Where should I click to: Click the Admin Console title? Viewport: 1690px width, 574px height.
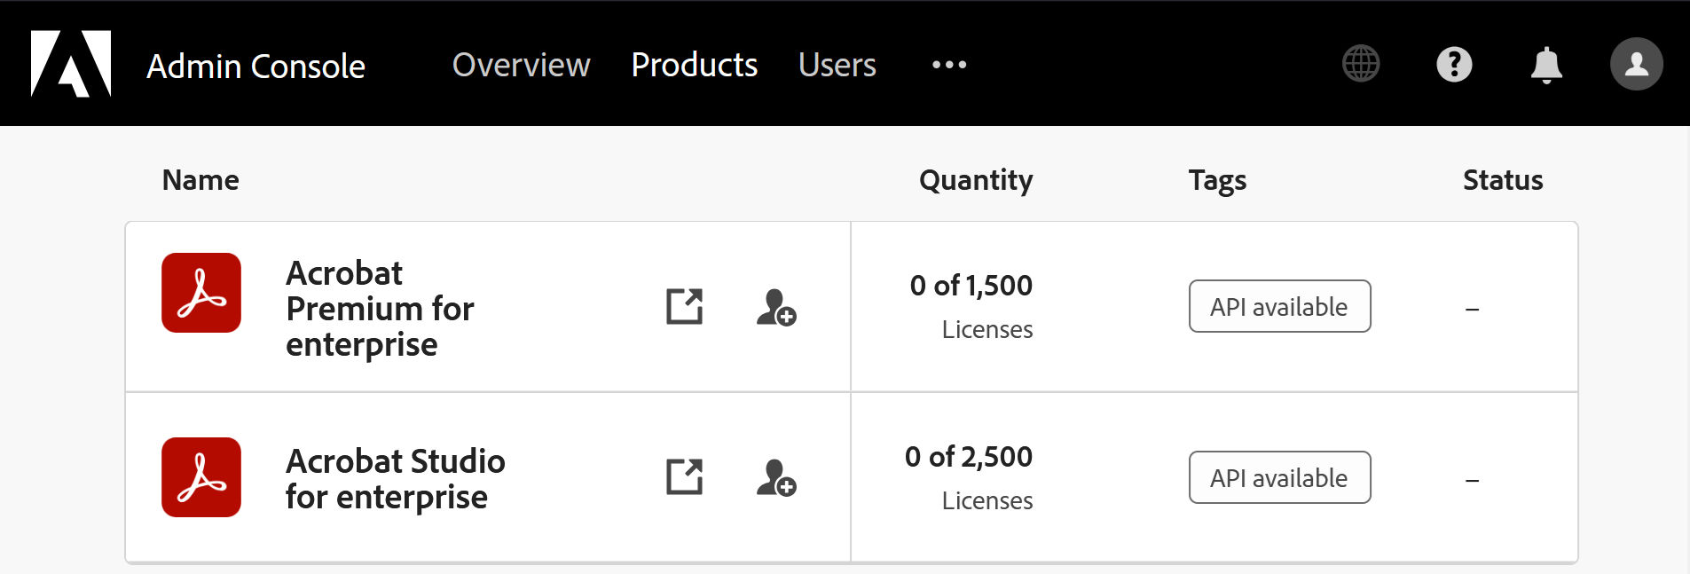(x=255, y=66)
